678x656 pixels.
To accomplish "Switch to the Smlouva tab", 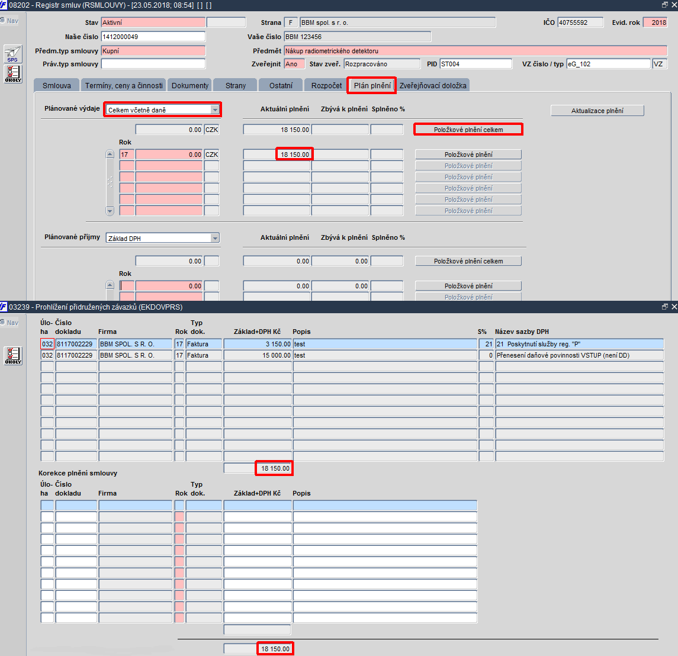I will pos(57,86).
